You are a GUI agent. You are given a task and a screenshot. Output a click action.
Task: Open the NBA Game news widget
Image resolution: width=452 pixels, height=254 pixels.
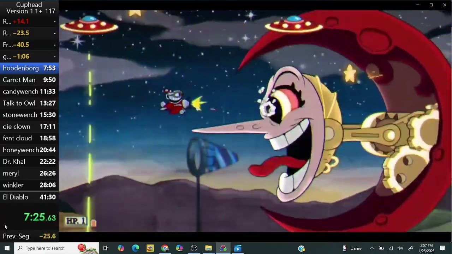352,248
